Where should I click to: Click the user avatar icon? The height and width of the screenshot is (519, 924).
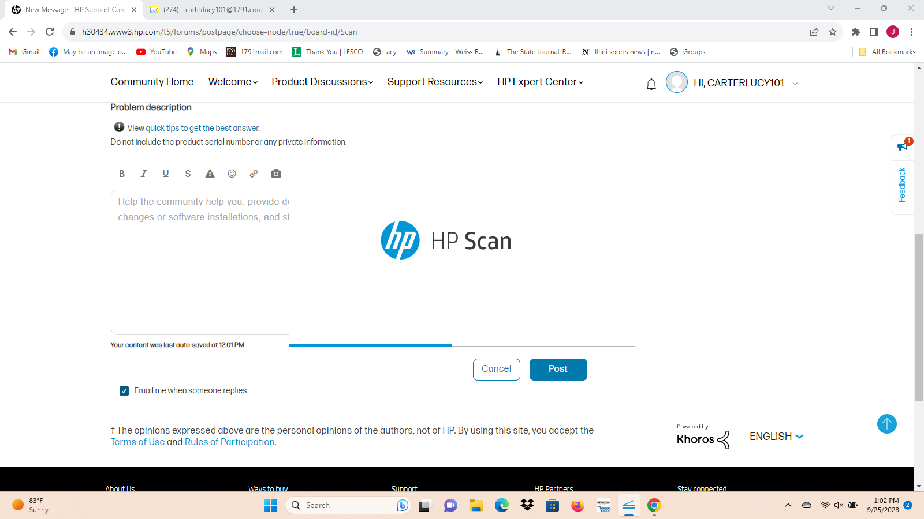pos(677,82)
